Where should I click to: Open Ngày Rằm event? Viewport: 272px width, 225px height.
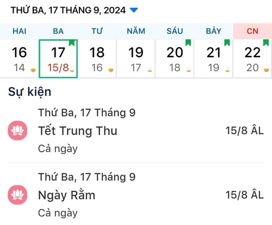click(x=136, y=195)
